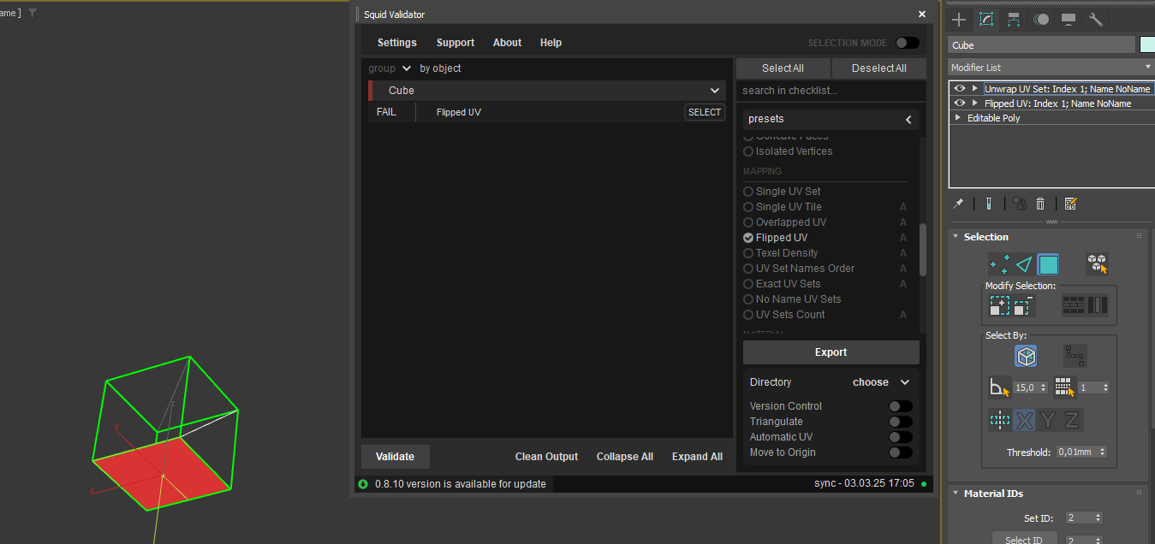1155x544 pixels.
Task: Click the Export button
Action: click(x=831, y=352)
